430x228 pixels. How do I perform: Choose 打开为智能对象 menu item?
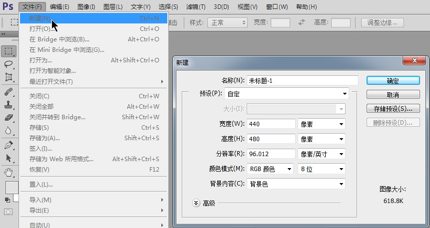pos(93,71)
